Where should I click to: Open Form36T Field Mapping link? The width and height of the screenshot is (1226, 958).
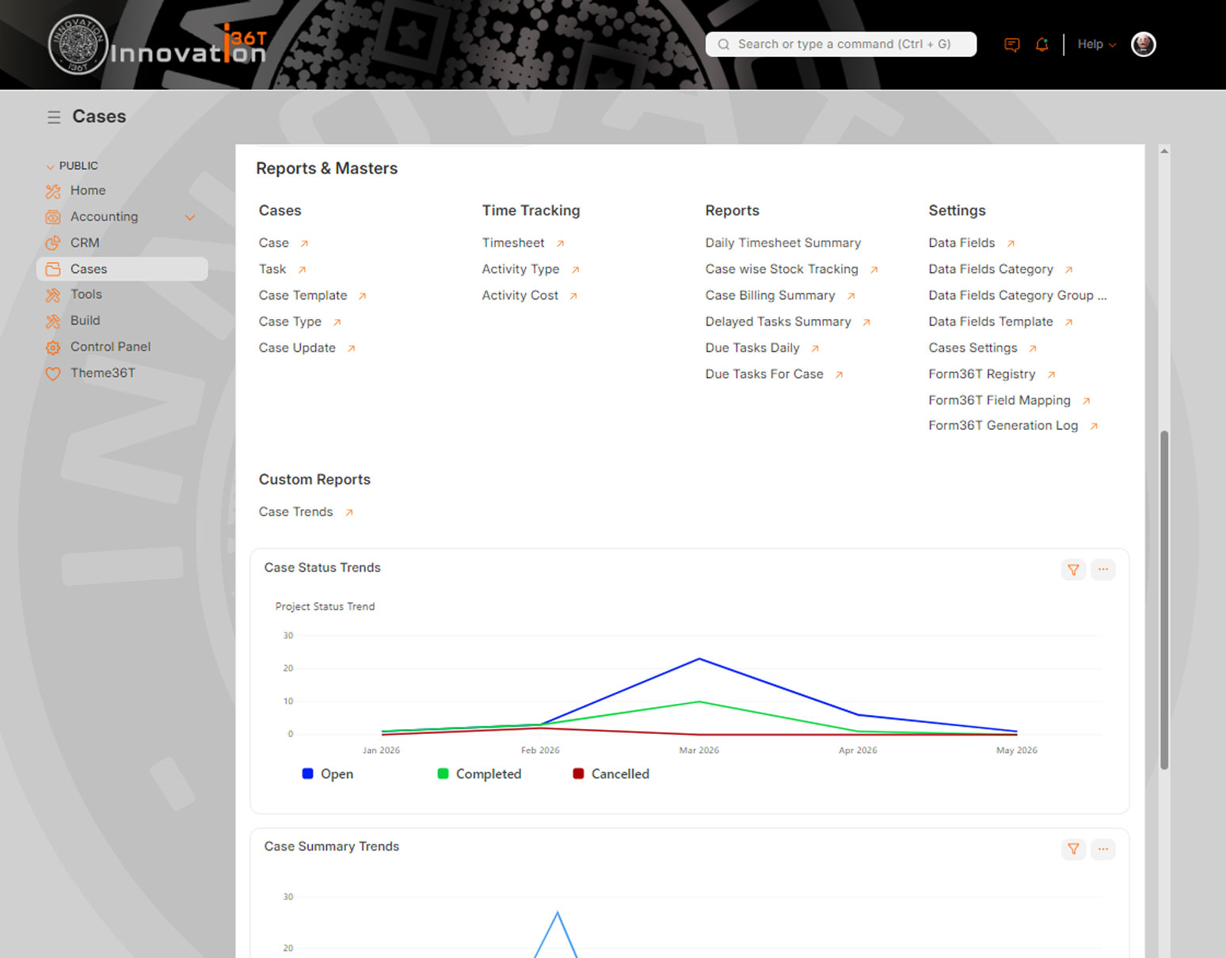tap(999, 400)
